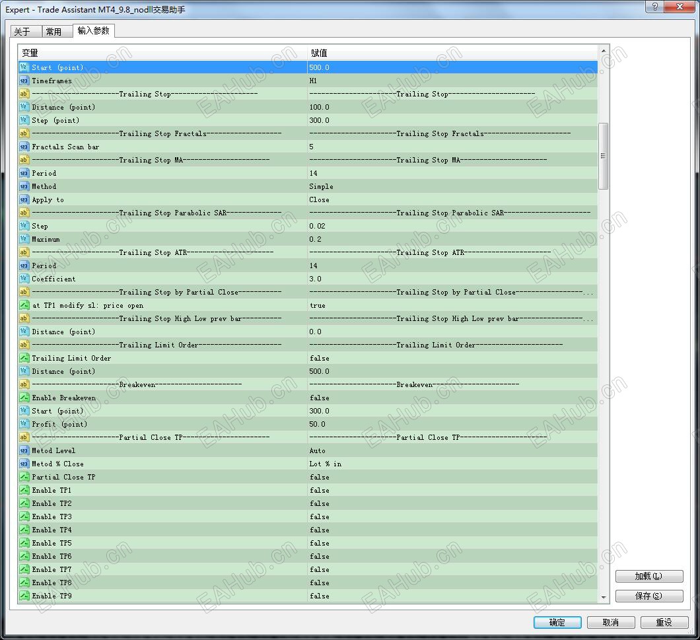This screenshot has height=640, width=700.
Task: Click the icon beside Enable TP8 row
Action: (24, 583)
